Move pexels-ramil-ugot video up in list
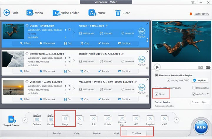The image size is (212, 139). (148, 67)
